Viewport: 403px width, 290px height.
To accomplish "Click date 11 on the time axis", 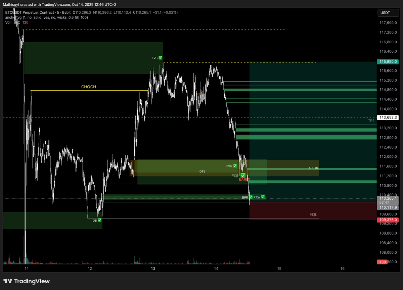I will pyautogui.click(x=27, y=269).
